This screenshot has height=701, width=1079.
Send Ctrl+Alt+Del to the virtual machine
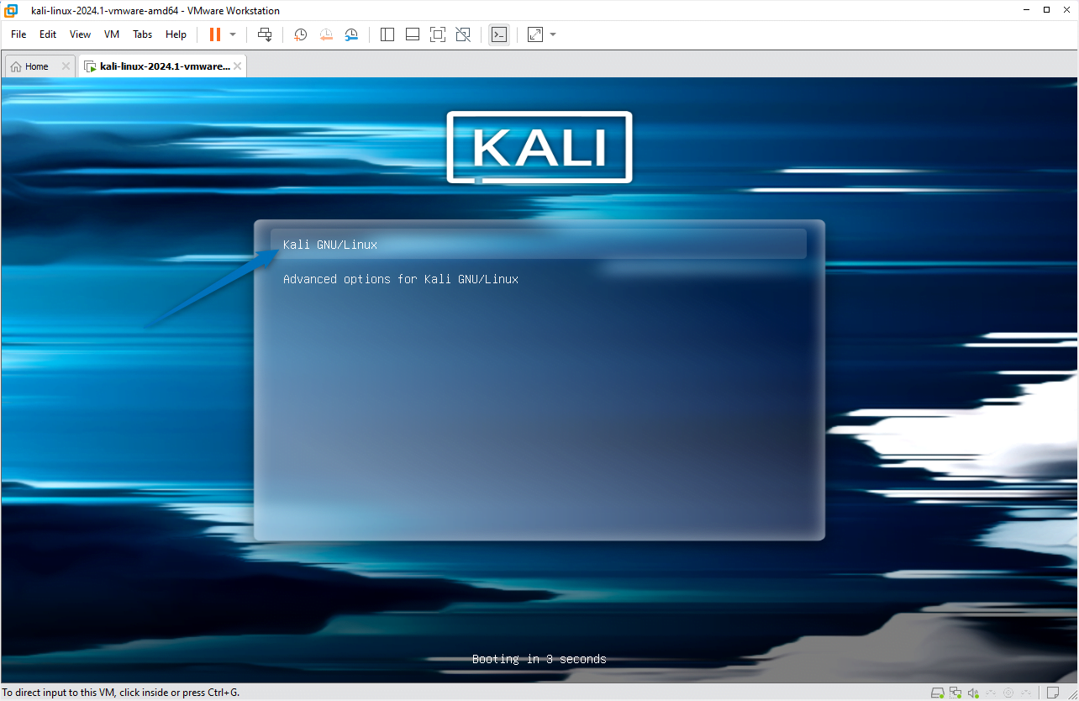tap(265, 34)
